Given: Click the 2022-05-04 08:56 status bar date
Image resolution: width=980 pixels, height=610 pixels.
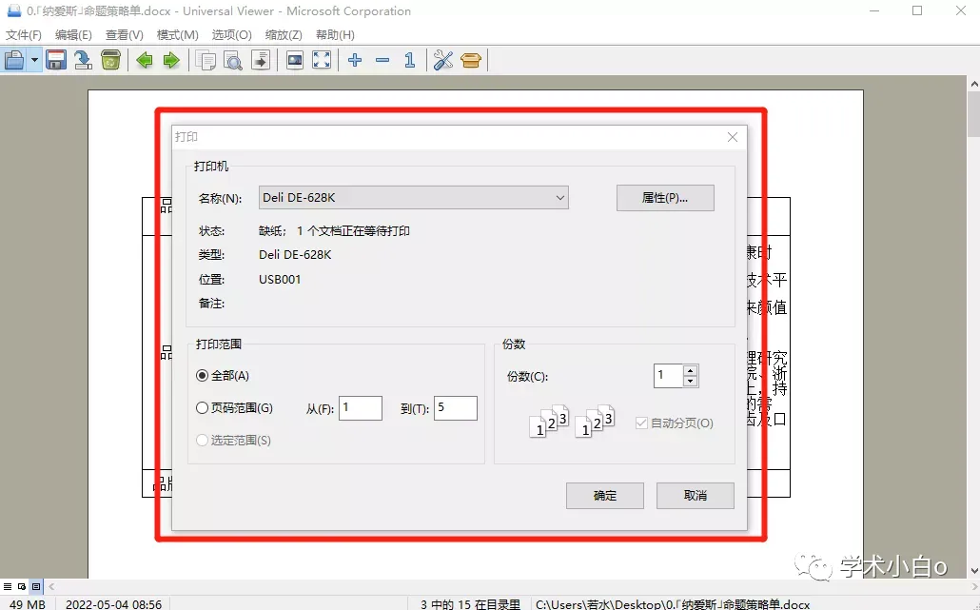Looking at the screenshot, I should [x=114, y=604].
